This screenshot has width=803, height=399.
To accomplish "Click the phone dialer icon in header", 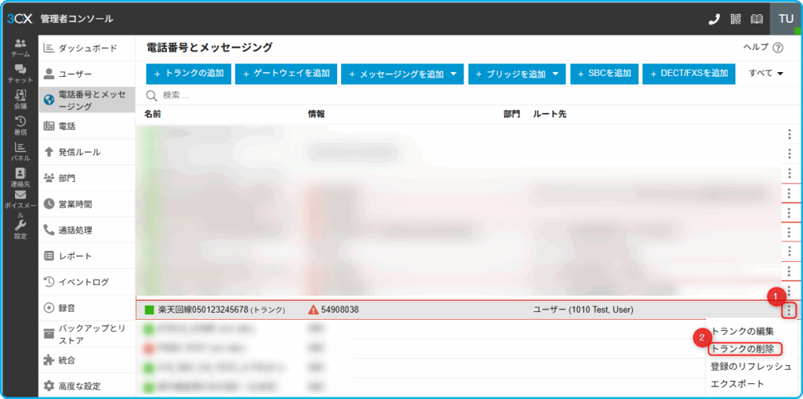I will [x=714, y=19].
